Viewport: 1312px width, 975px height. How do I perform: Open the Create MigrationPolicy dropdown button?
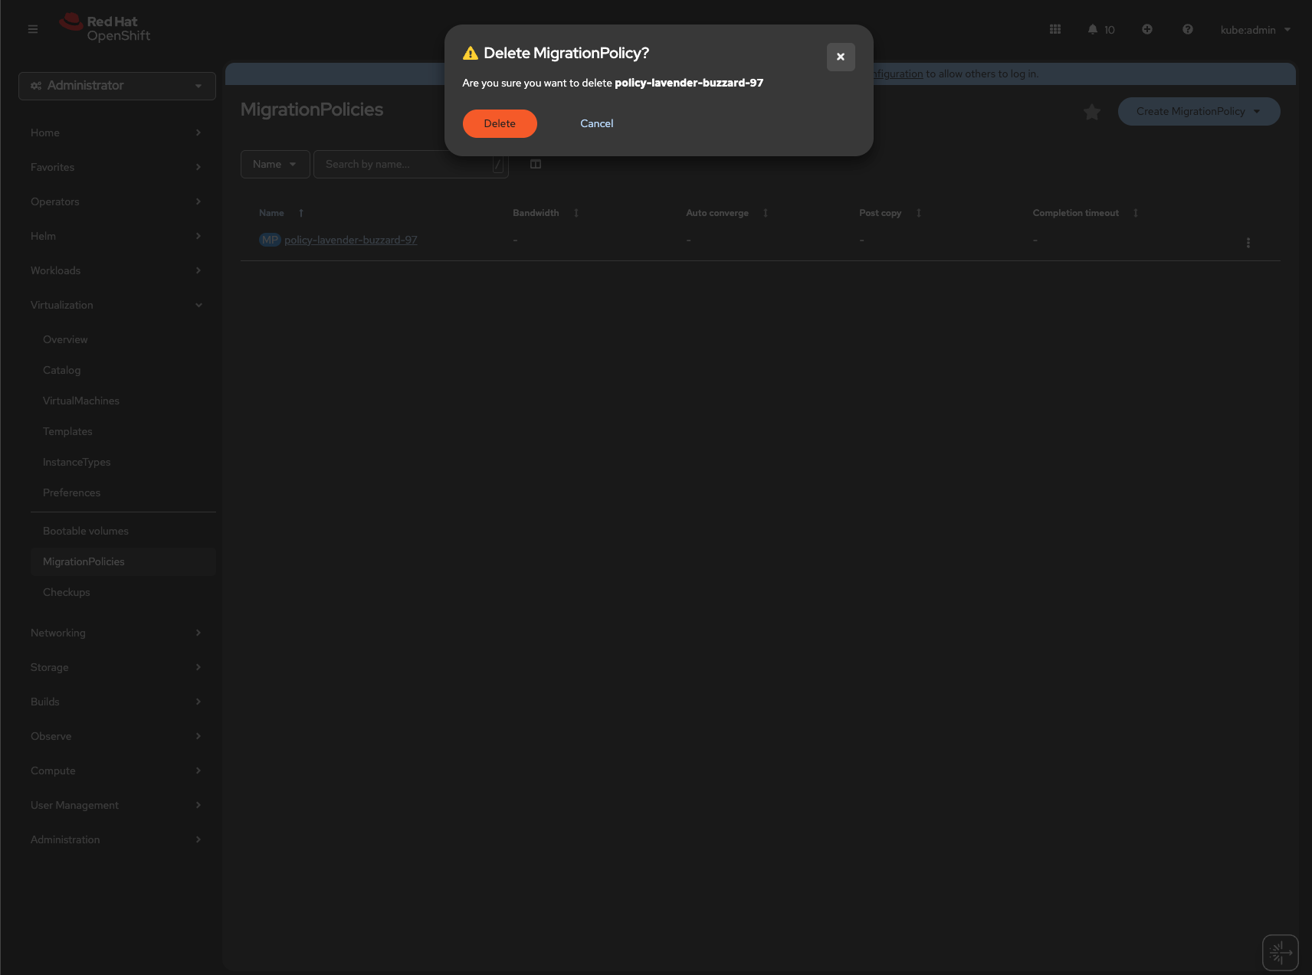[1199, 111]
